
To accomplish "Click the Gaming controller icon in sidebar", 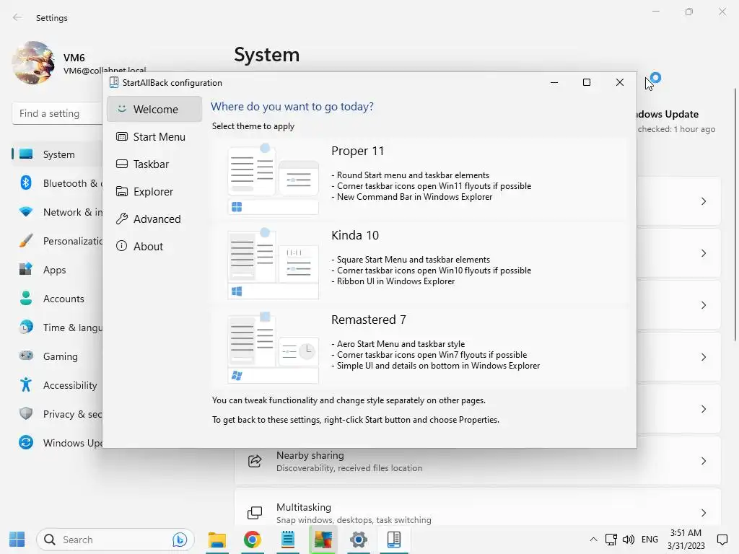I will 26,356.
